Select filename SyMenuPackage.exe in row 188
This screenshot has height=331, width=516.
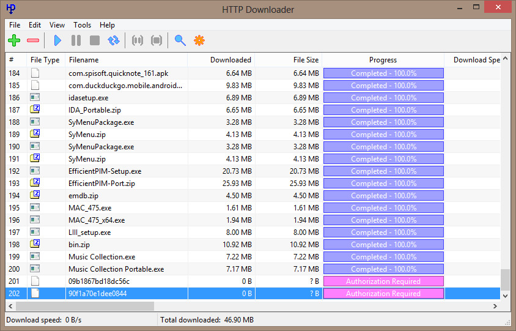point(101,122)
